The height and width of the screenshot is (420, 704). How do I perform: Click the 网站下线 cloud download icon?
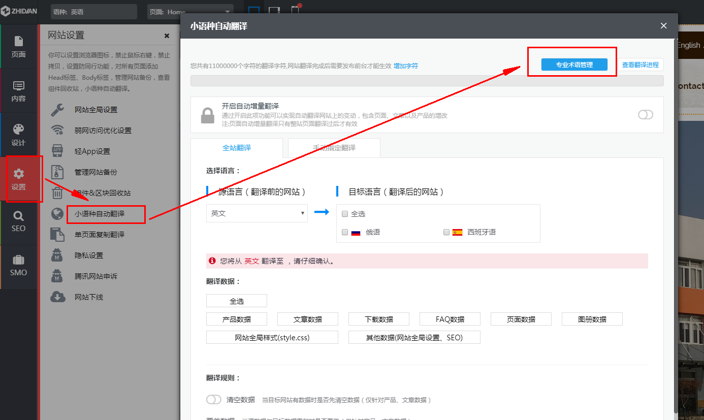(57, 297)
